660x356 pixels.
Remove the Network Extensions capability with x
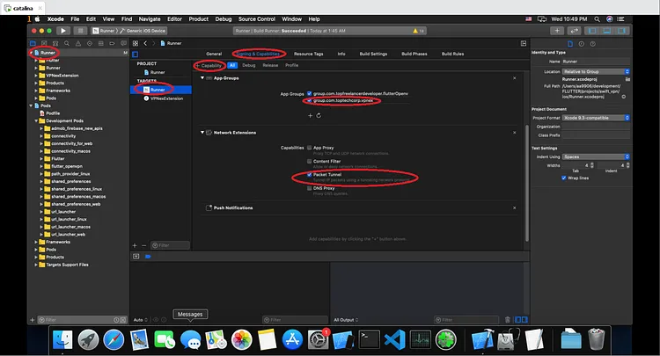(515, 133)
